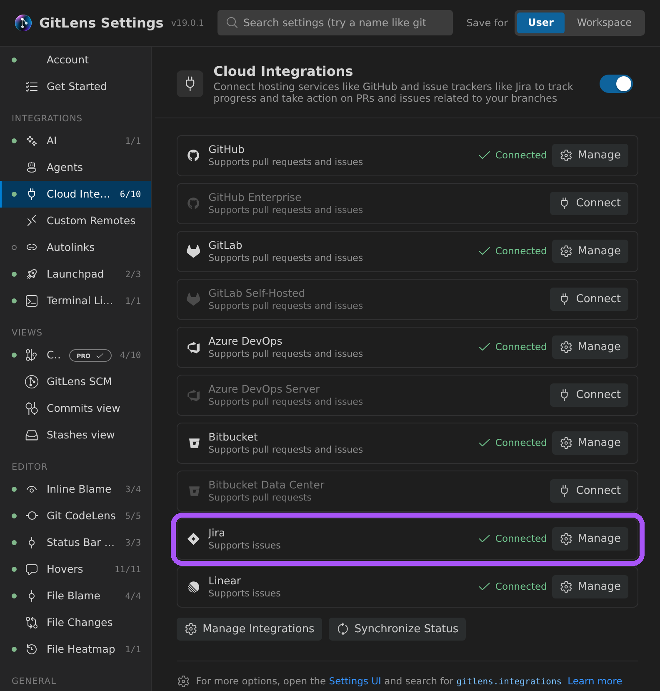Click the Hovers 11/11 count

[128, 569]
